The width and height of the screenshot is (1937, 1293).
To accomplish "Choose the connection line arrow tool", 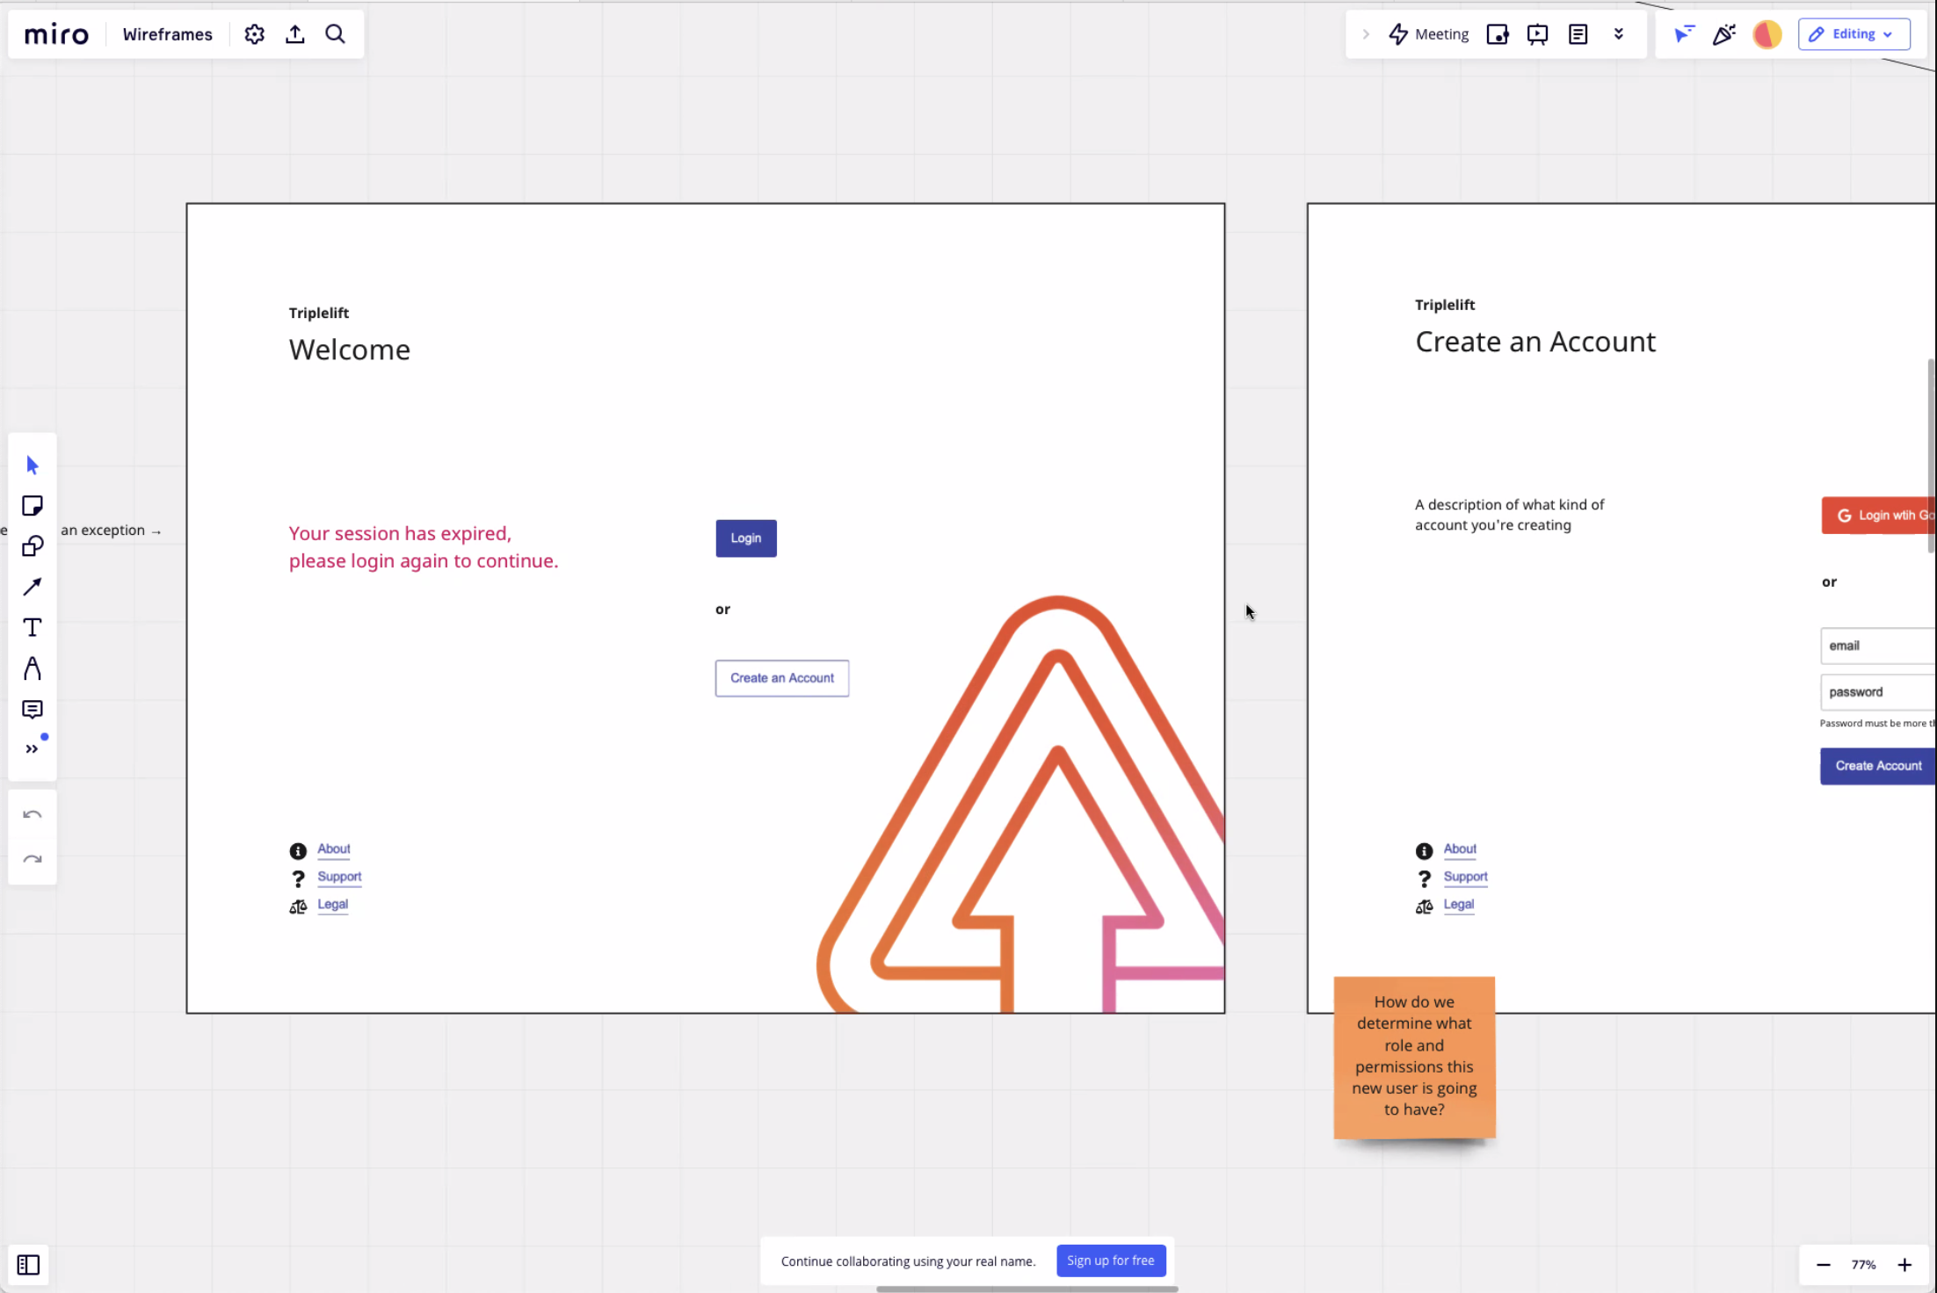I will 33,587.
